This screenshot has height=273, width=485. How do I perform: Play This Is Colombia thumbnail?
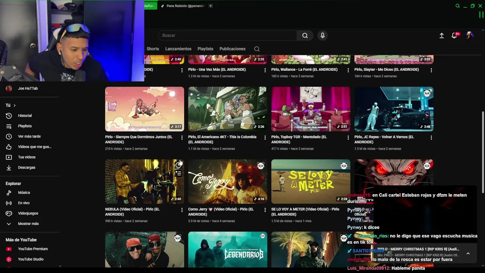click(227, 109)
